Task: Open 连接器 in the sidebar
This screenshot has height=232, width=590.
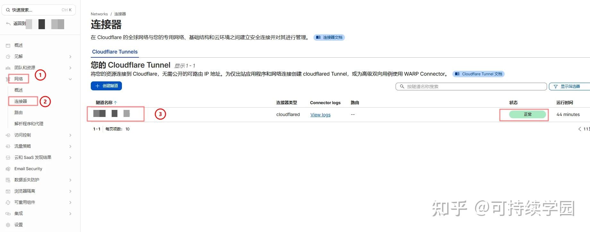Action: (21, 101)
